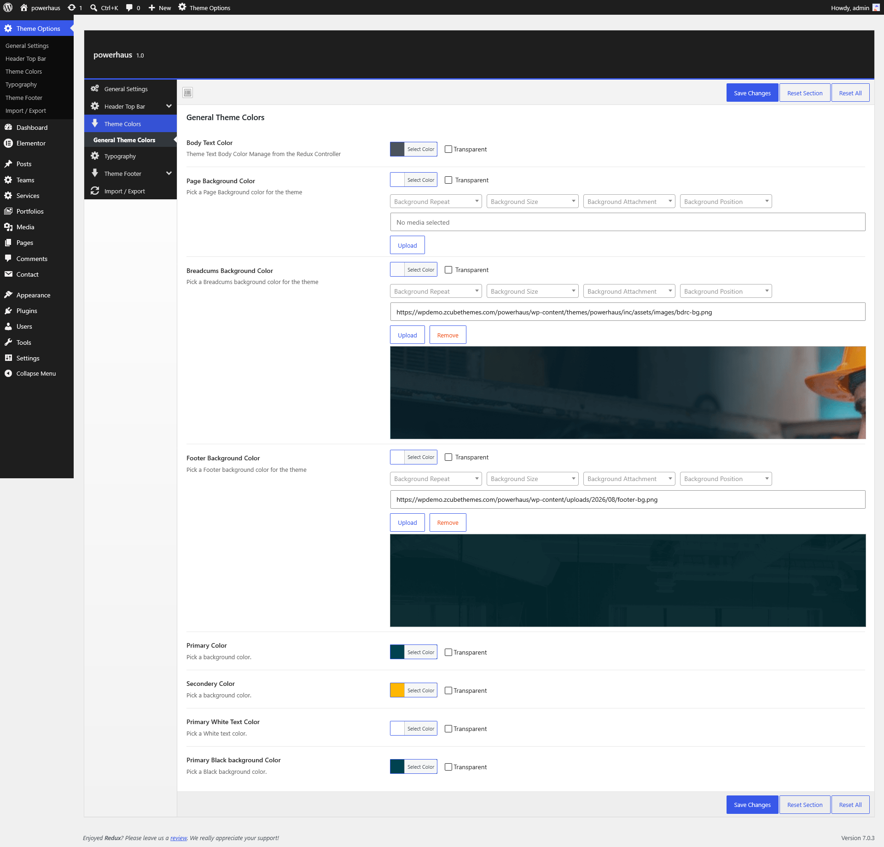Click the Settings sliders icon
The width and height of the screenshot is (884, 847).
pos(8,358)
